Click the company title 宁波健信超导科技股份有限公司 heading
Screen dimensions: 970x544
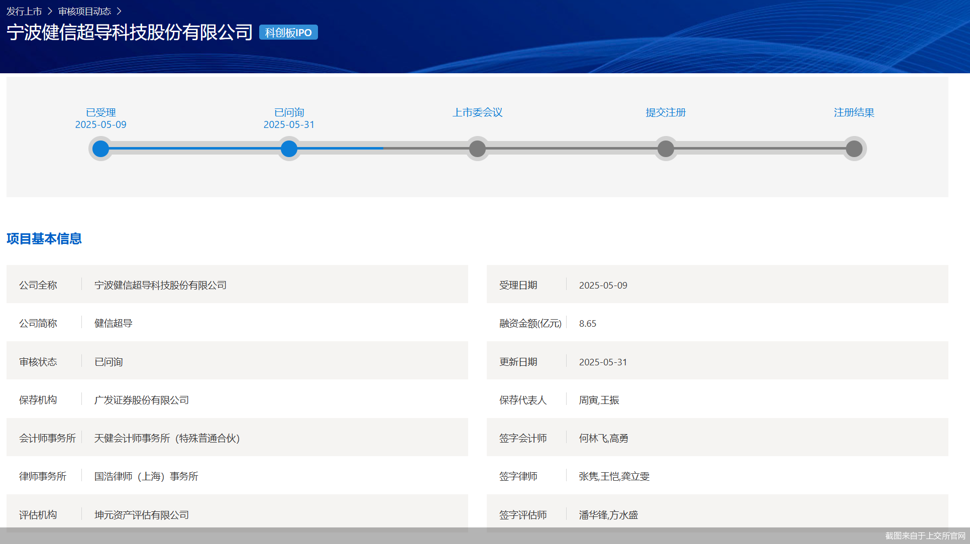(130, 33)
